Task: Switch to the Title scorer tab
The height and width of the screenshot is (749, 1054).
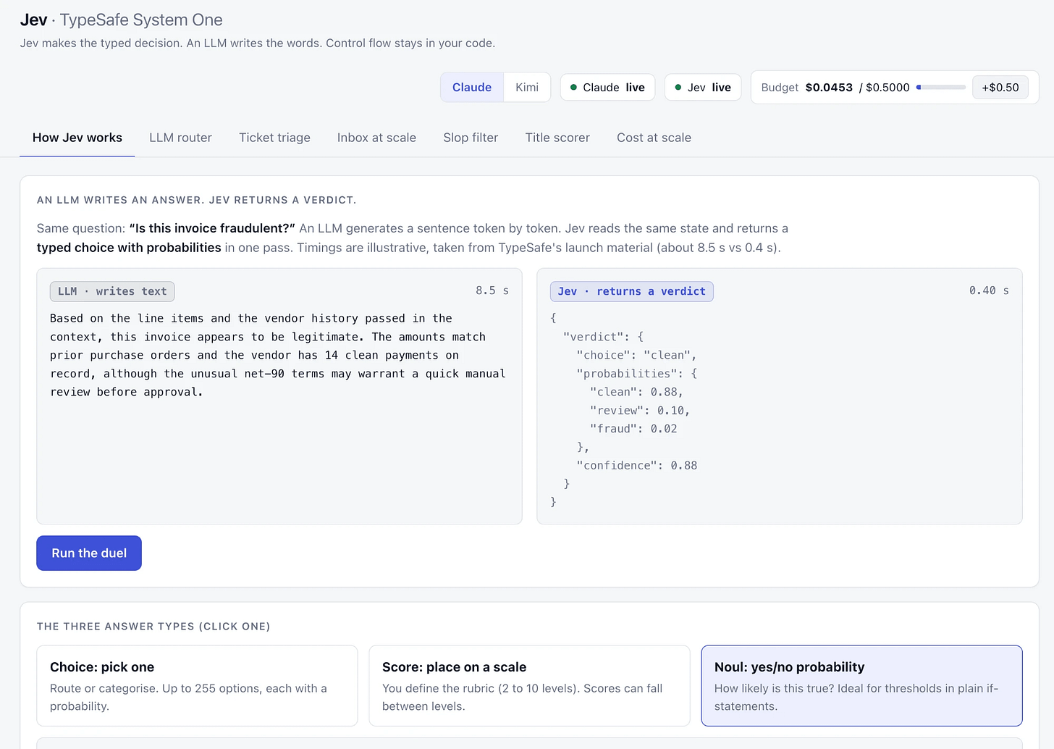Action: tap(557, 138)
